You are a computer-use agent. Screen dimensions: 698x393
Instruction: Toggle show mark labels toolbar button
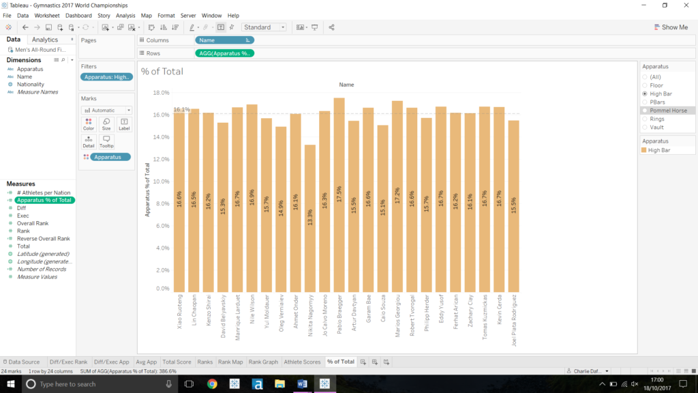click(x=221, y=27)
